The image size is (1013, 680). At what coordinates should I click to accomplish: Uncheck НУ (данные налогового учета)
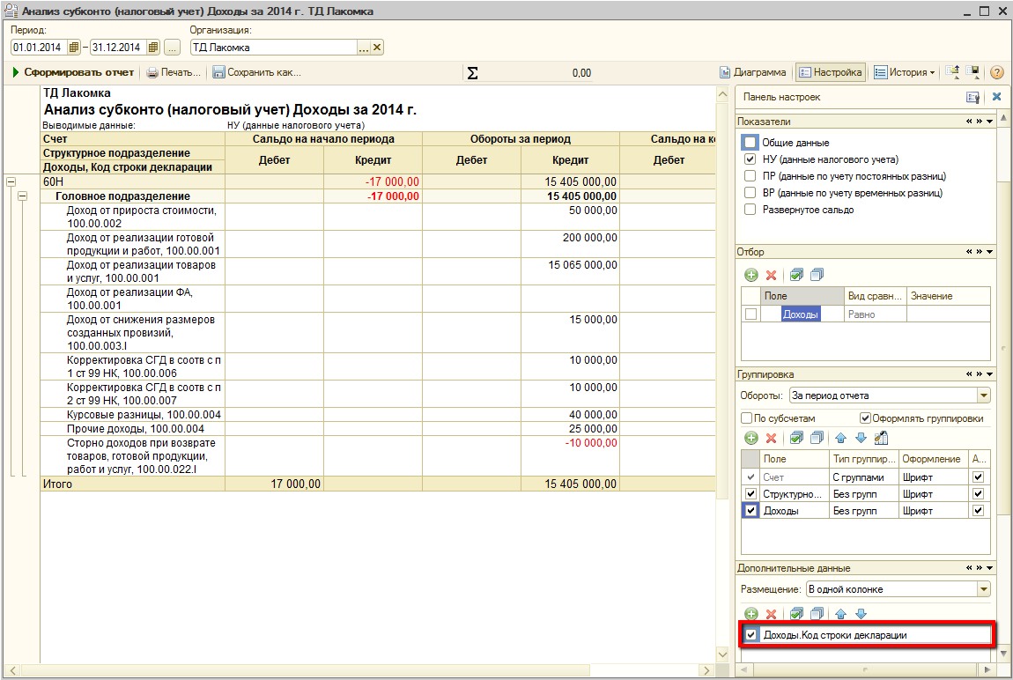750,159
